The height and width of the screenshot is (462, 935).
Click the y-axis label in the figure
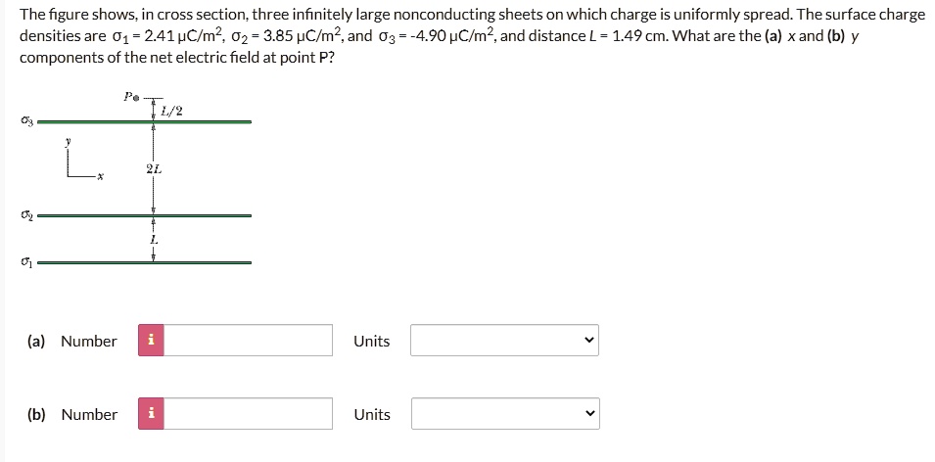point(69,142)
